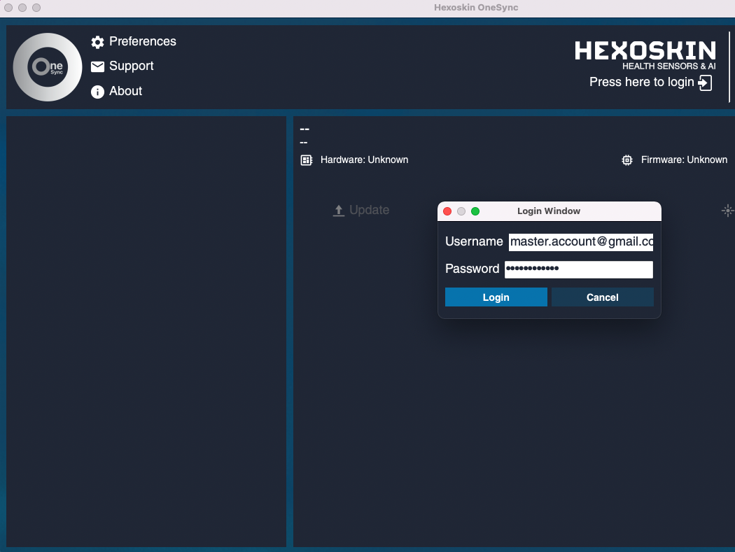Viewport: 735px width, 552px height.
Task: Click the Password input field
Action: coord(579,269)
